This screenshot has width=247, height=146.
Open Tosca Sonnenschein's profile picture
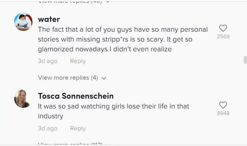[23, 99]
